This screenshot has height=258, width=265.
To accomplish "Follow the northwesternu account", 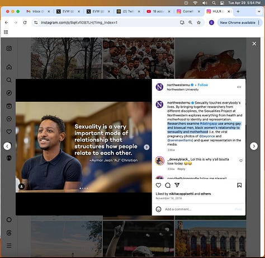I will point(203,85).
